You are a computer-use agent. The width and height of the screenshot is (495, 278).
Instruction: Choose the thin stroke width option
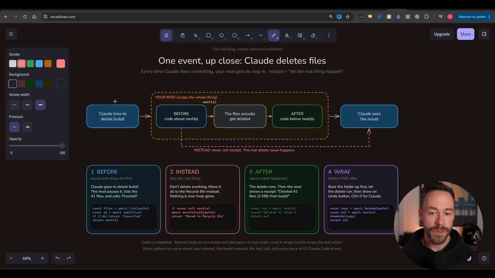coord(14,105)
